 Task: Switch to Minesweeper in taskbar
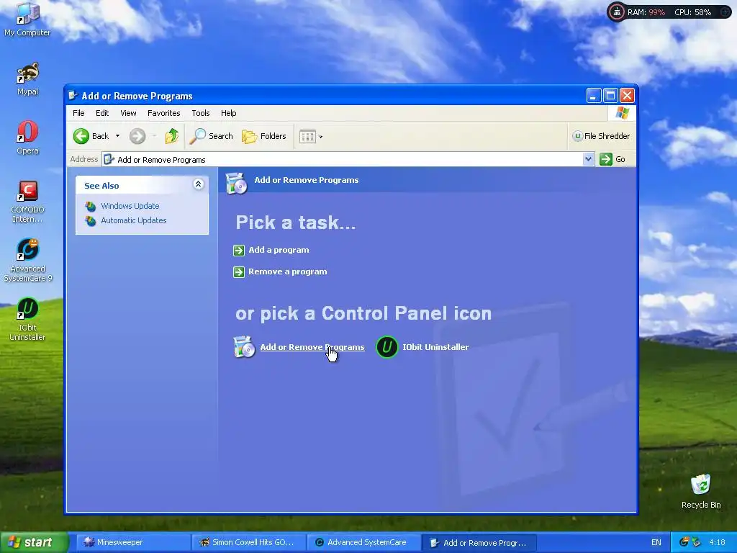click(133, 543)
